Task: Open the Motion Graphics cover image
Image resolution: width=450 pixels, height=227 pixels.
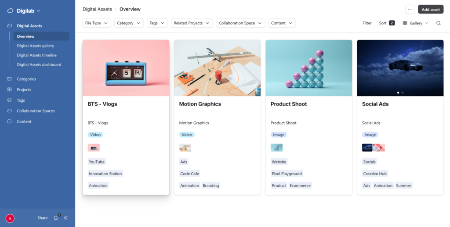Action: pos(217,68)
